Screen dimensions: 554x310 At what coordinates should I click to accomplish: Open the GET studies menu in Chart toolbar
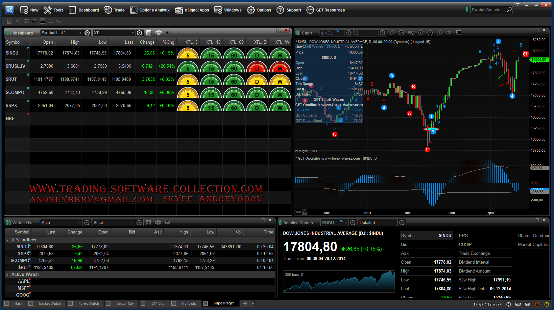pyautogui.click(x=411, y=33)
